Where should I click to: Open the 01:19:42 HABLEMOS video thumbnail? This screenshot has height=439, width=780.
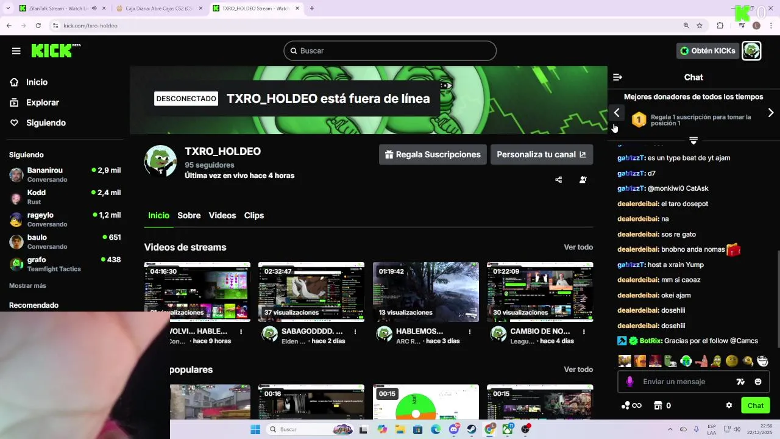[425, 292]
